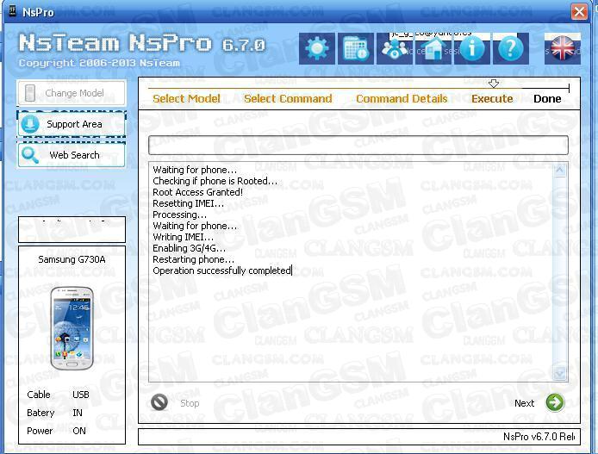Go to the Select Model step
Viewport: 598px width, 454px height.
(186, 99)
